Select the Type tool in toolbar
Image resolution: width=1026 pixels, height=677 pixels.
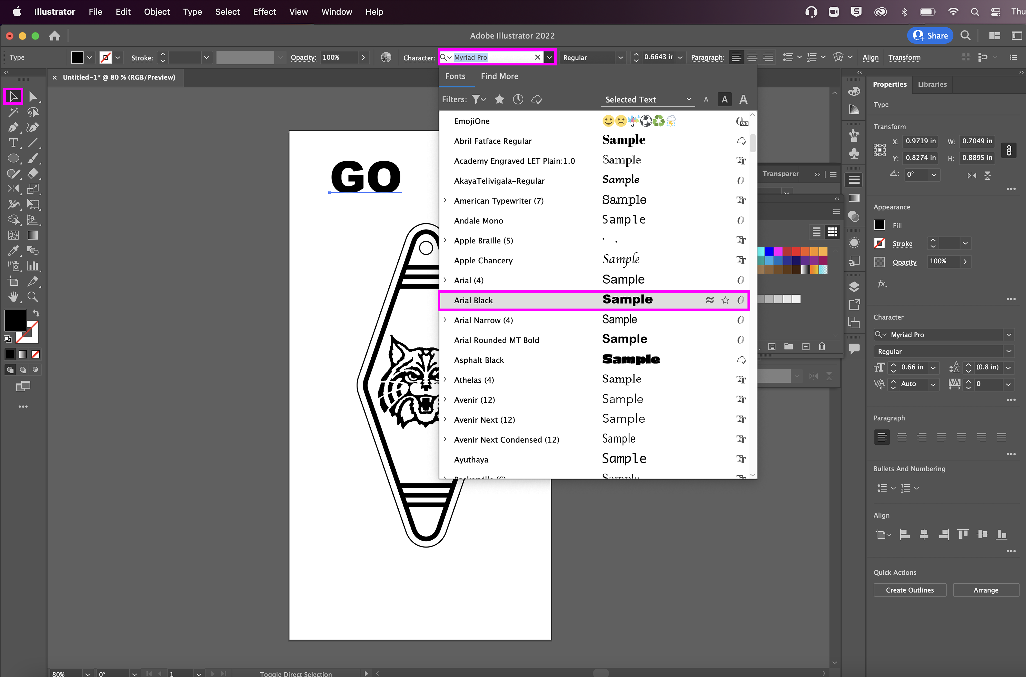click(13, 143)
